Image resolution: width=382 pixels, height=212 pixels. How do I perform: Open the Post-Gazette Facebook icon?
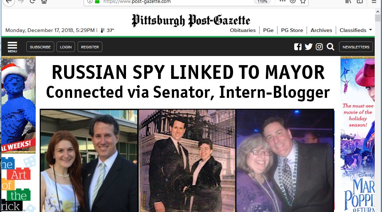coord(298,47)
